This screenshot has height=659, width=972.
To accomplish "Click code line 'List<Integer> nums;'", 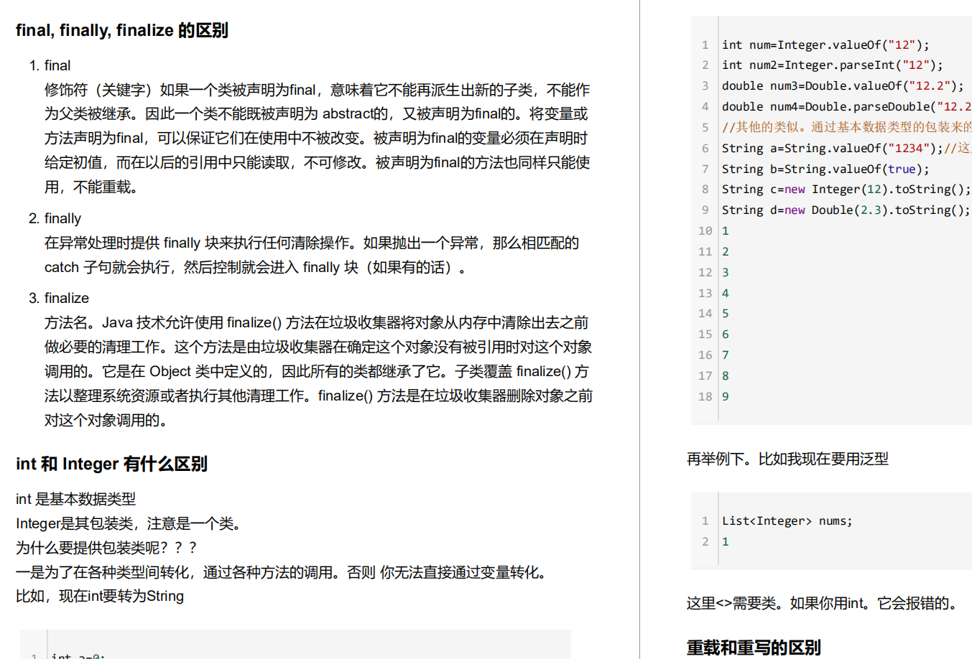I will click(787, 521).
